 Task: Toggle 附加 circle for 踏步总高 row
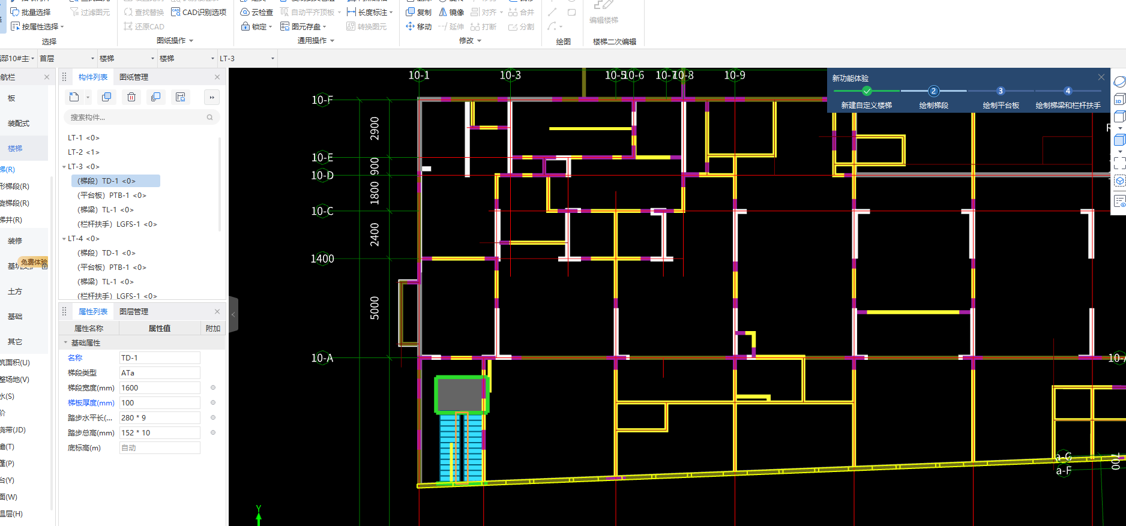pos(213,432)
